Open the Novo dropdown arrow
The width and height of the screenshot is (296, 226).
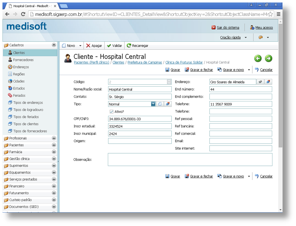tap(80, 46)
